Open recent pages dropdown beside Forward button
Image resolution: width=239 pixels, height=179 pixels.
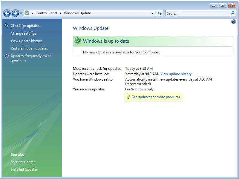(x=21, y=13)
